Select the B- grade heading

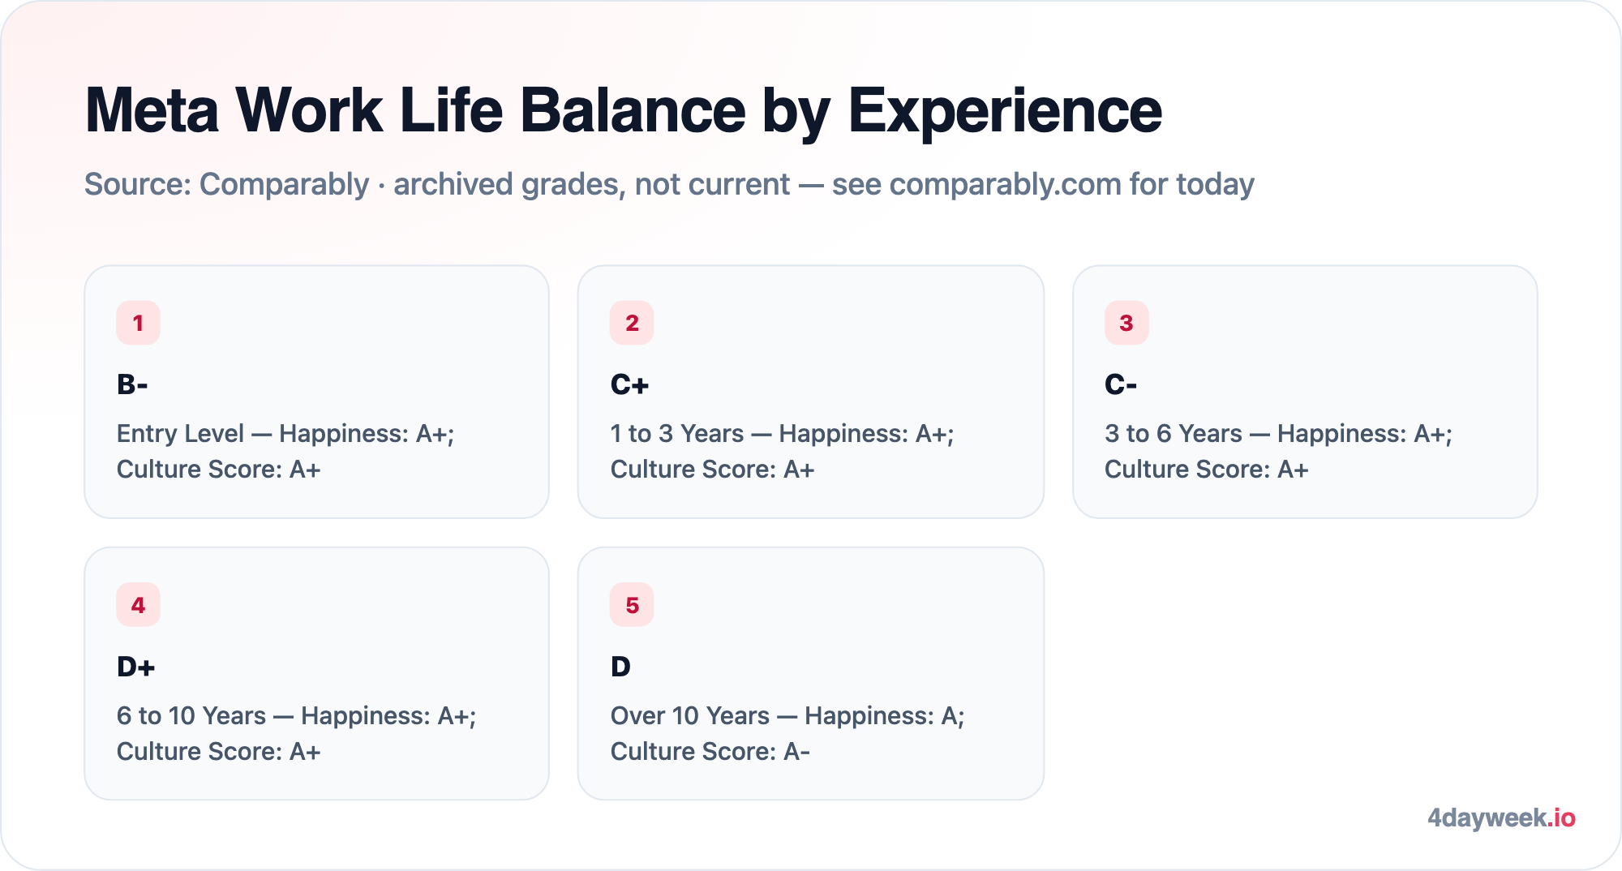pyautogui.click(x=132, y=384)
